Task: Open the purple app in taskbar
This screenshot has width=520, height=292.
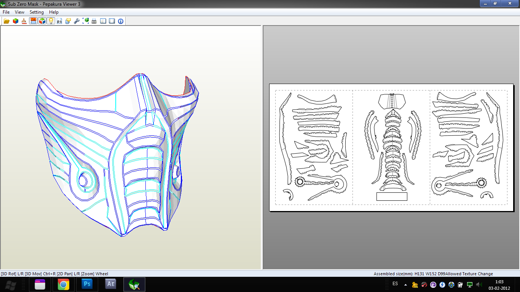Action: point(40,284)
